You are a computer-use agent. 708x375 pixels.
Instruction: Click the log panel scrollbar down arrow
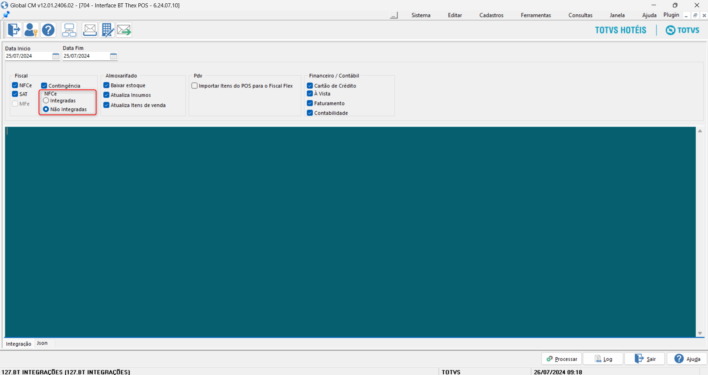(700, 333)
